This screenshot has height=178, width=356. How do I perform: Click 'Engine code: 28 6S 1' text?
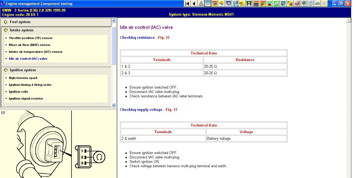[20, 15]
